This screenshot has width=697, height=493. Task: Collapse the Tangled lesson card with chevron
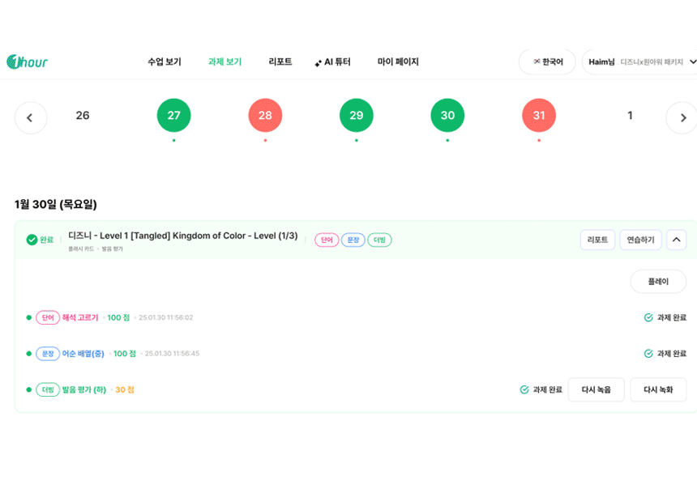pos(676,240)
